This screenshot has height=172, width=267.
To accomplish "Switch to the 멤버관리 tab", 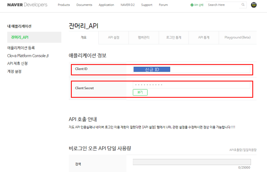I will pos(144,37).
